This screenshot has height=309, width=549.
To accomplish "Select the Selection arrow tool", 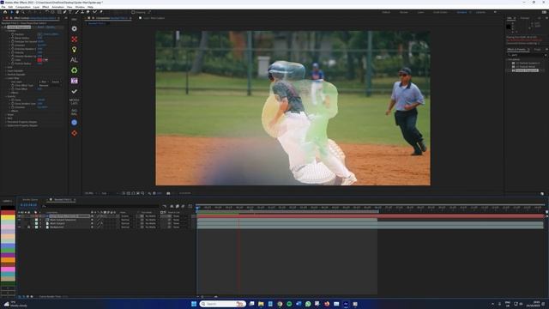I will [x=11, y=12].
